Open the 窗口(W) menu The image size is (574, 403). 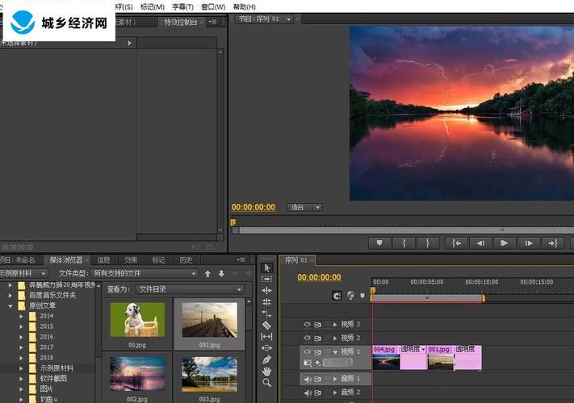click(213, 7)
